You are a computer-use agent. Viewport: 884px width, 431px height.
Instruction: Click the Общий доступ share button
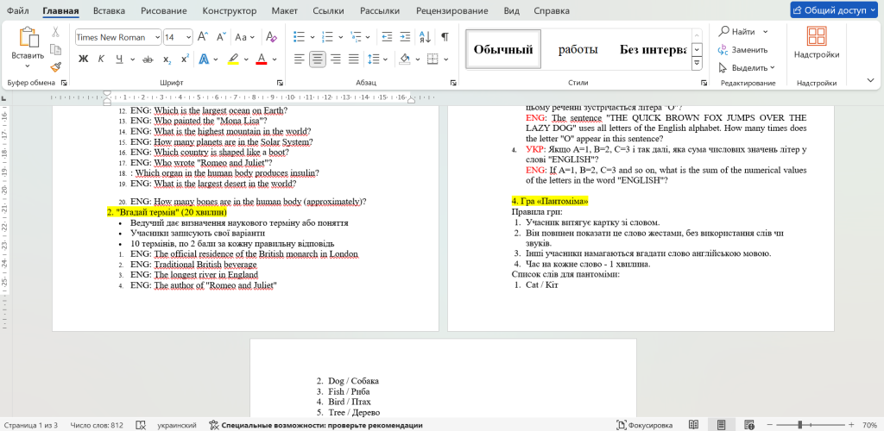[x=833, y=10]
